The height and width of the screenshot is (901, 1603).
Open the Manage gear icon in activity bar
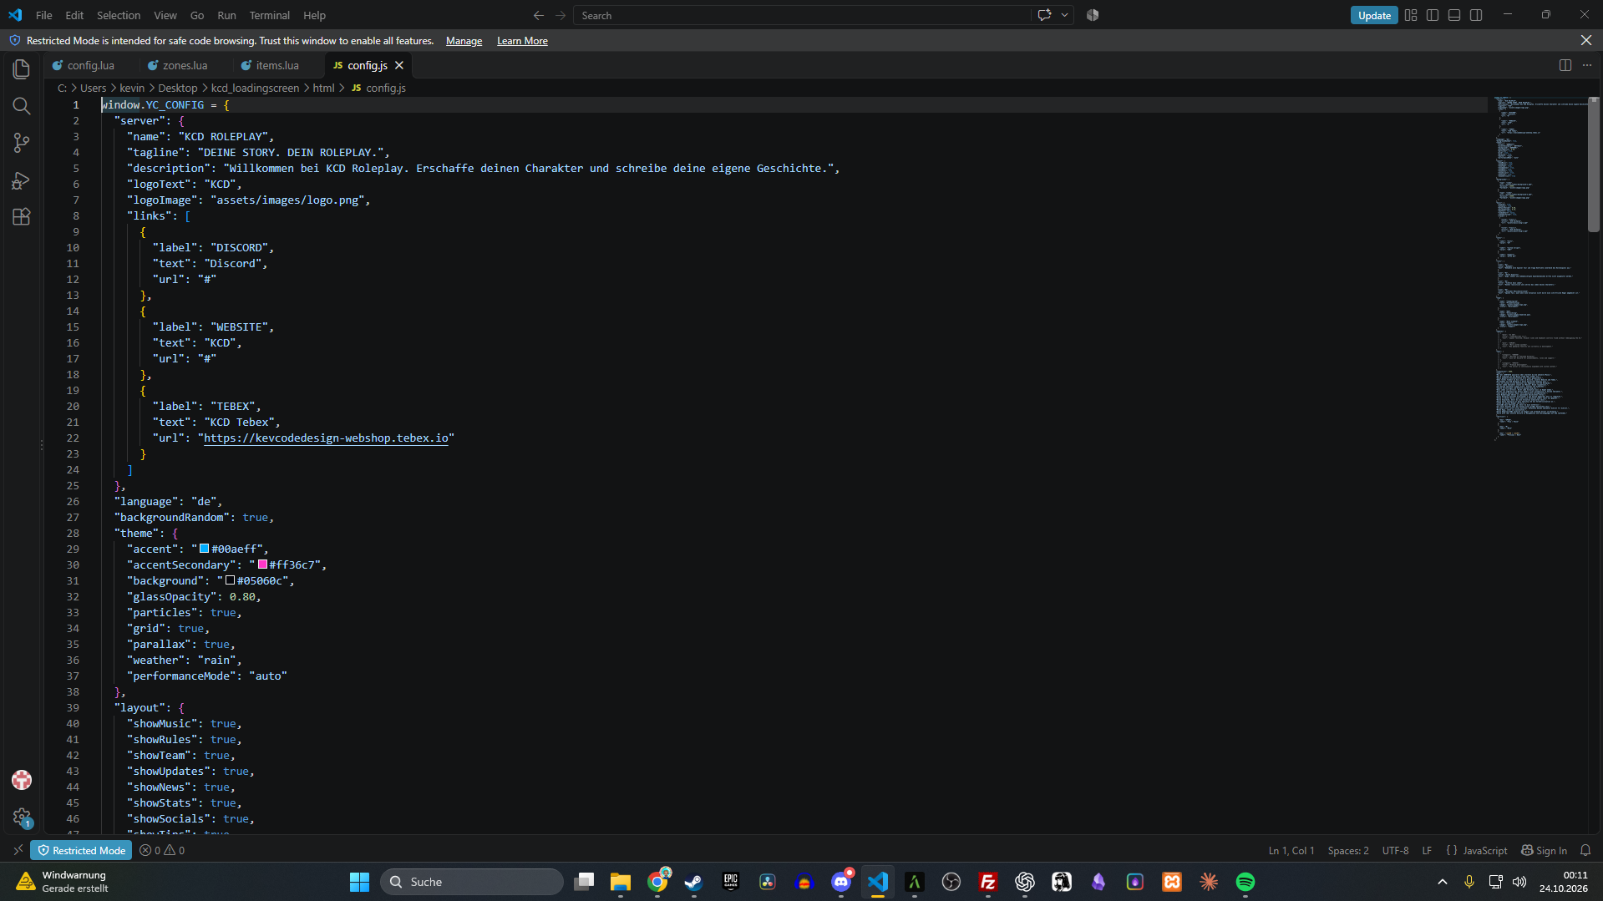coord(22,817)
